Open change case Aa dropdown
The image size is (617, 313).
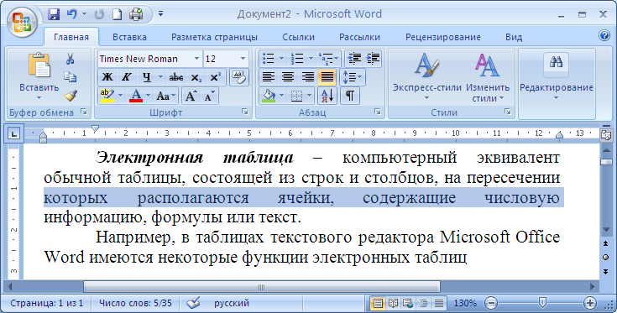click(165, 96)
